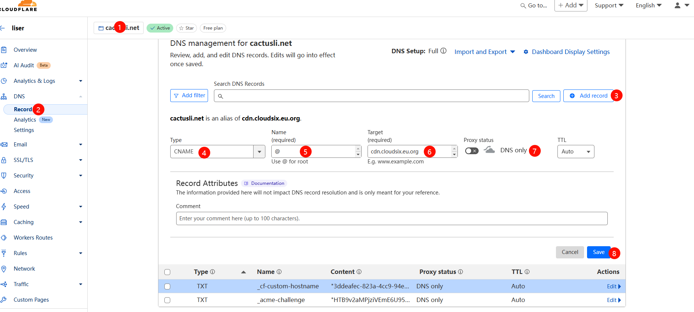694x312 pixels.
Task: Edit the _acme-challenge record
Action: (614, 300)
